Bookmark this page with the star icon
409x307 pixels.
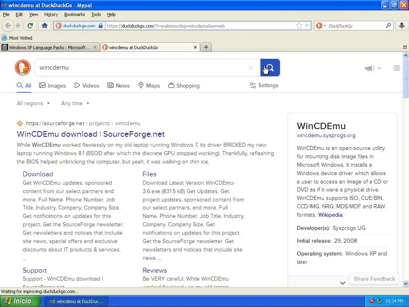click(299, 26)
